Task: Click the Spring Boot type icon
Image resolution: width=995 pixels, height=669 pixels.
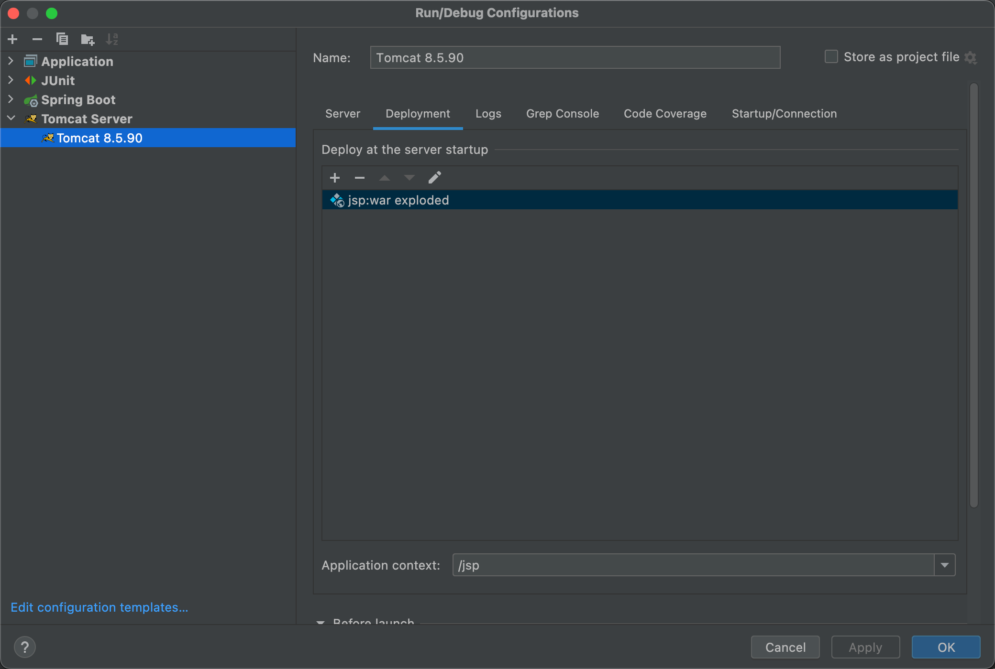Action: (x=31, y=100)
